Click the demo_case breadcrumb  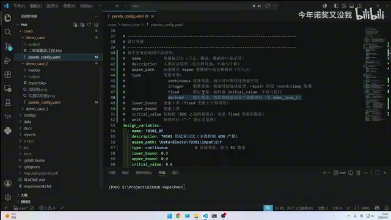point(130,24)
